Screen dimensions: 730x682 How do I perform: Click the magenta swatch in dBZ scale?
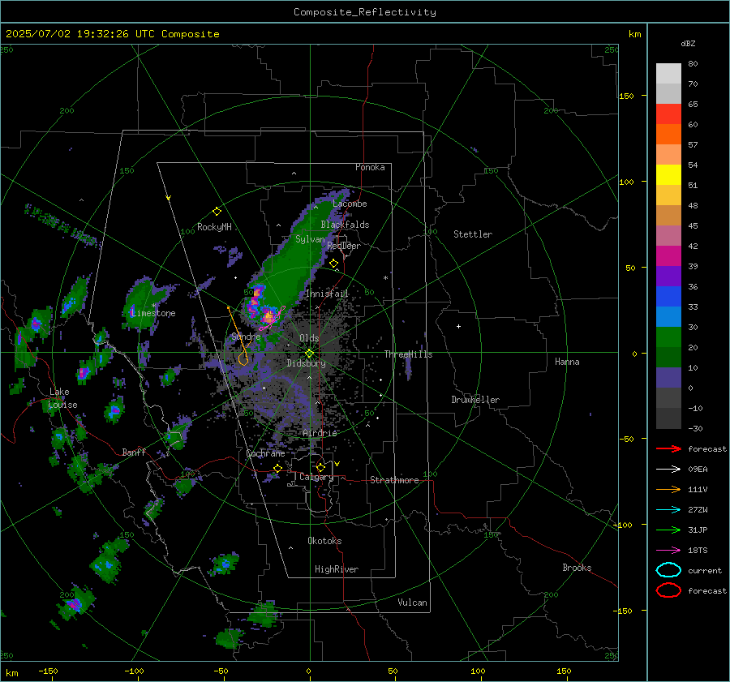[668, 256]
